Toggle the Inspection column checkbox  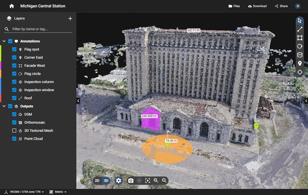pyautogui.click(x=14, y=82)
